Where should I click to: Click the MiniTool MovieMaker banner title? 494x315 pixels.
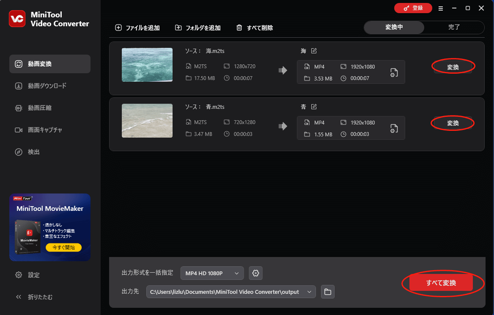pos(50,208)
